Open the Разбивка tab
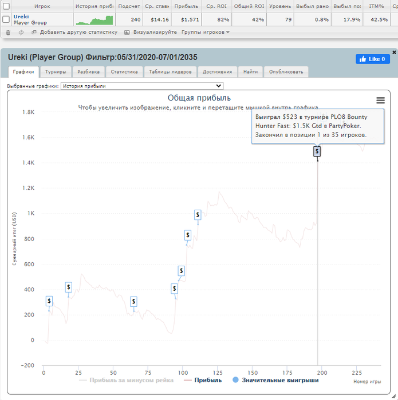Screen dimensions: 398x400 (x=88, y=71)
